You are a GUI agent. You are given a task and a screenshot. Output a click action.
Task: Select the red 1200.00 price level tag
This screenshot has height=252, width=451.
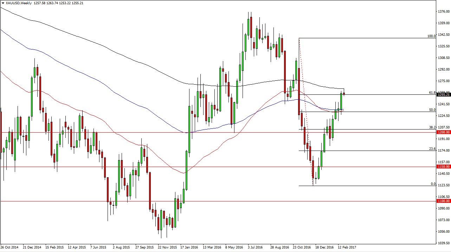[x=444, y=132]
